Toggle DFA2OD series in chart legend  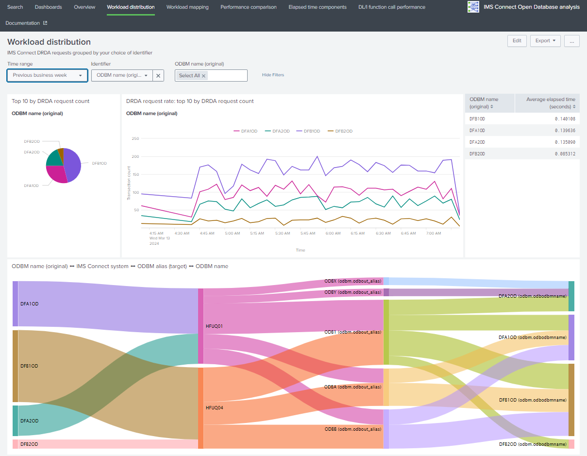click(x=277, y=131)
